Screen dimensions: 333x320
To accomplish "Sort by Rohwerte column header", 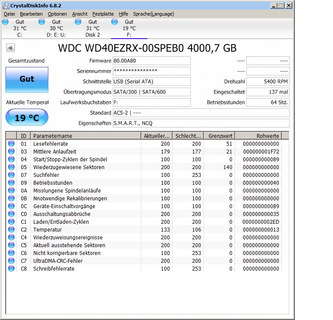I will pyautogui.click(x=258, y=136).
